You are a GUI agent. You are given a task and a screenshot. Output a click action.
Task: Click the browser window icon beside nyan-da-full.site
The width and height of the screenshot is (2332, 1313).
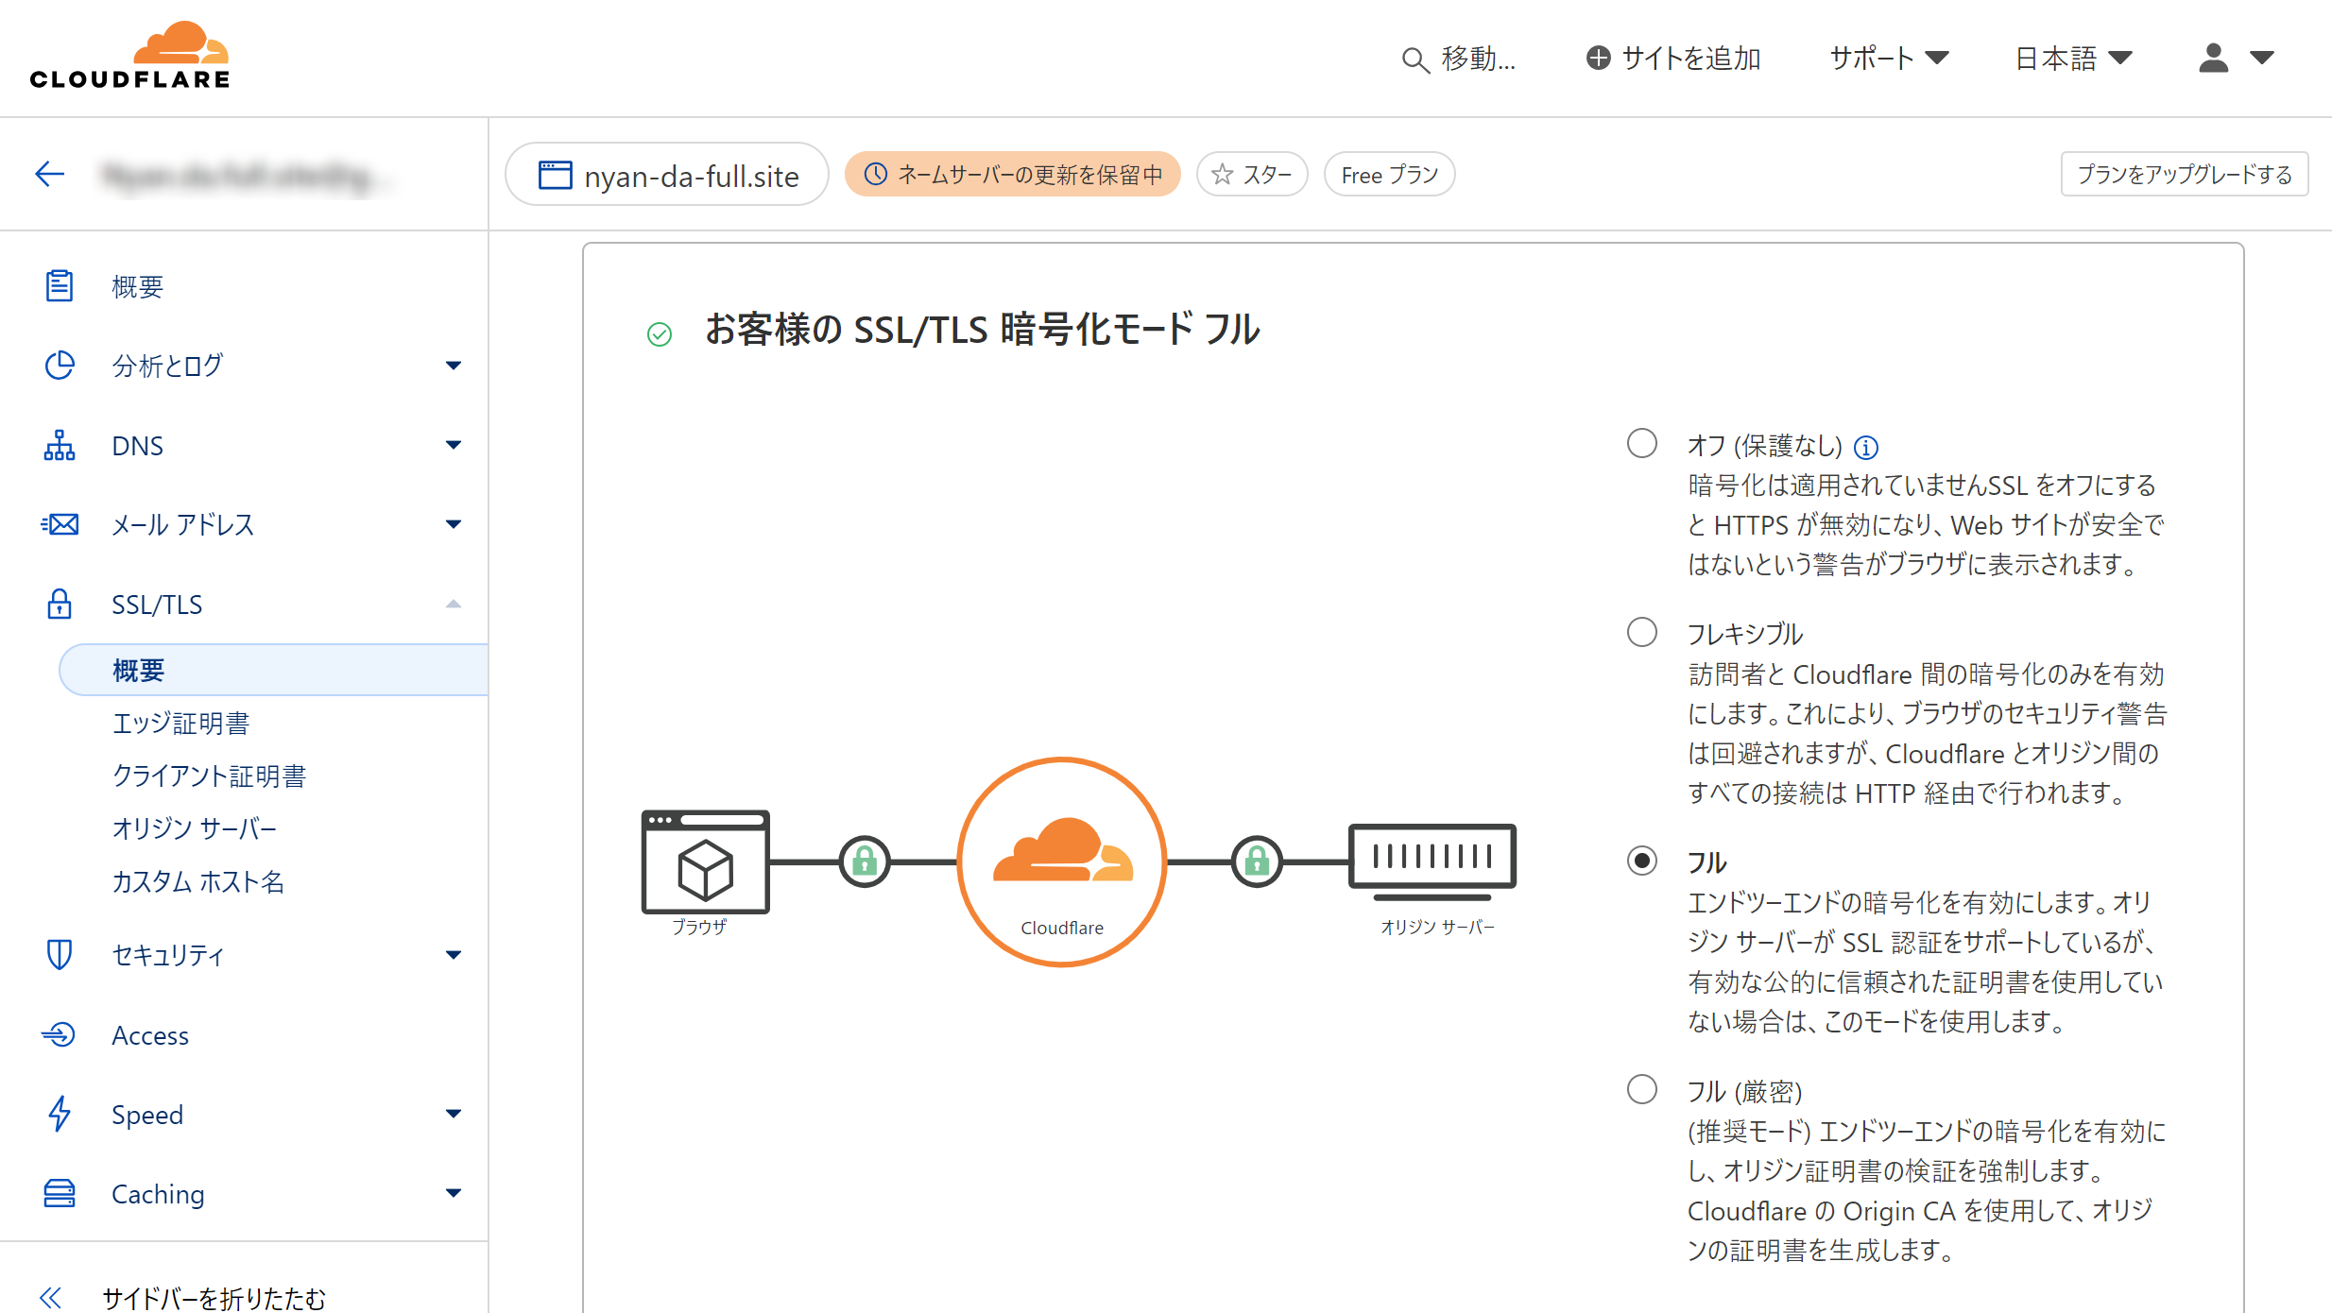click(555, 175)
